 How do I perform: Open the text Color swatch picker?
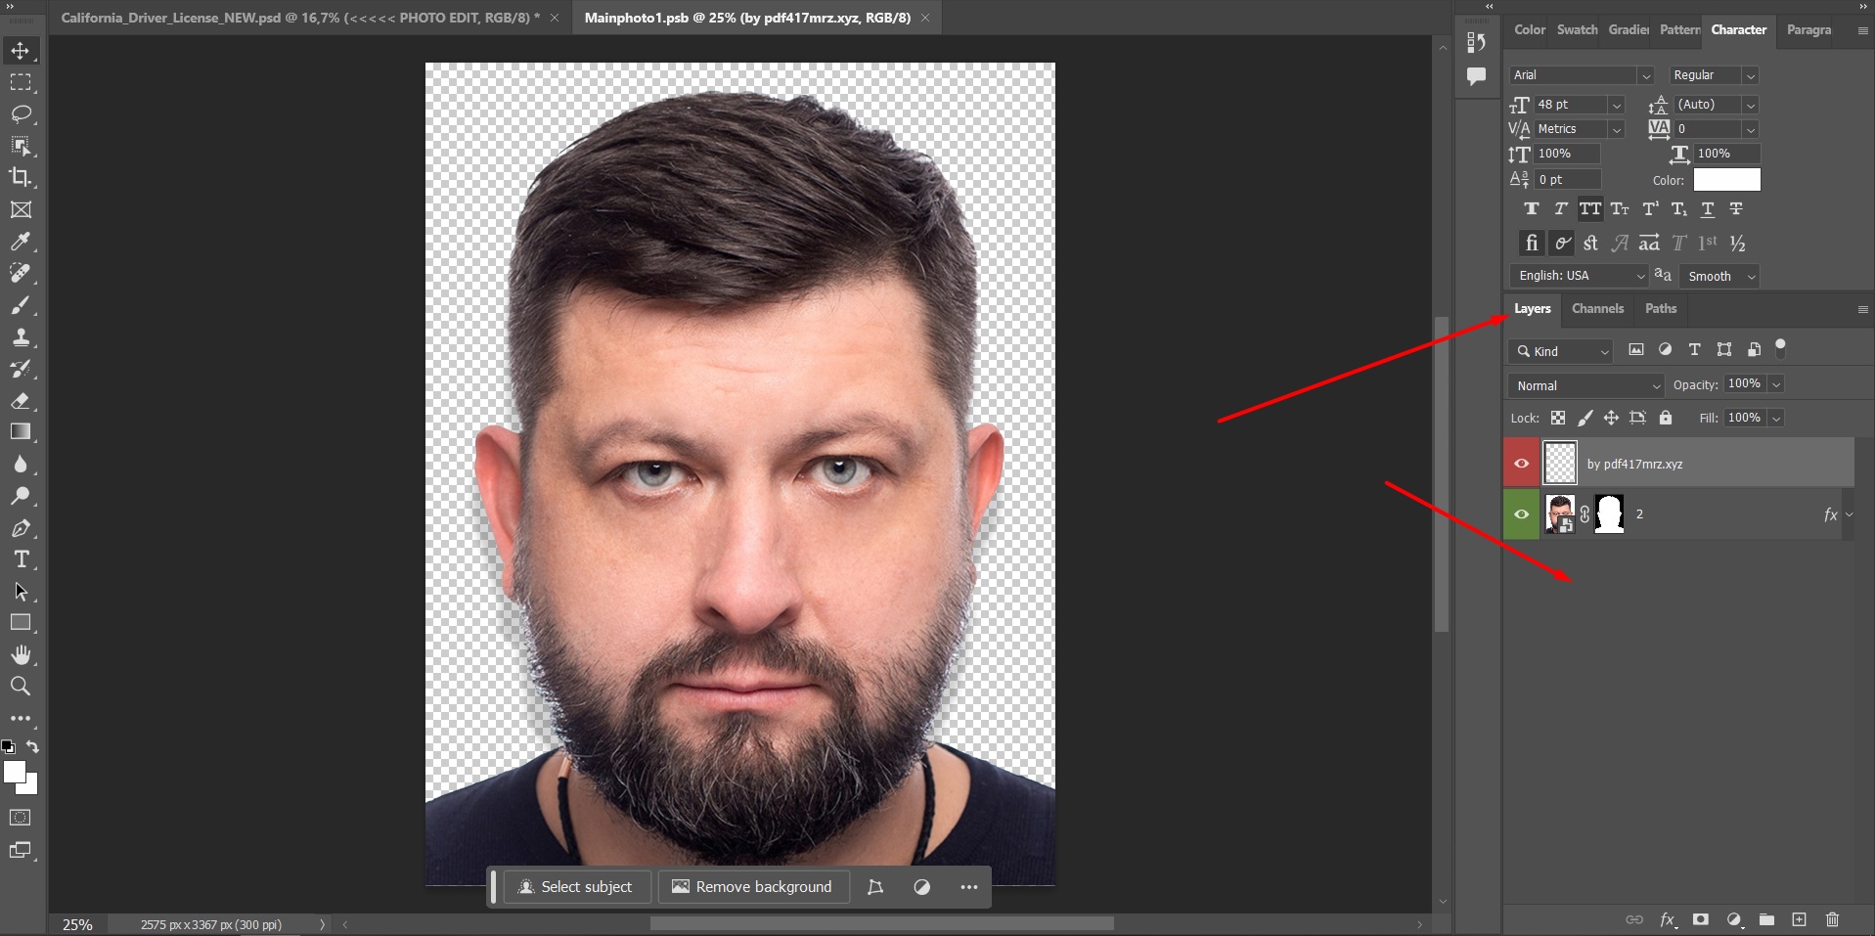[x=1725, y=179]
